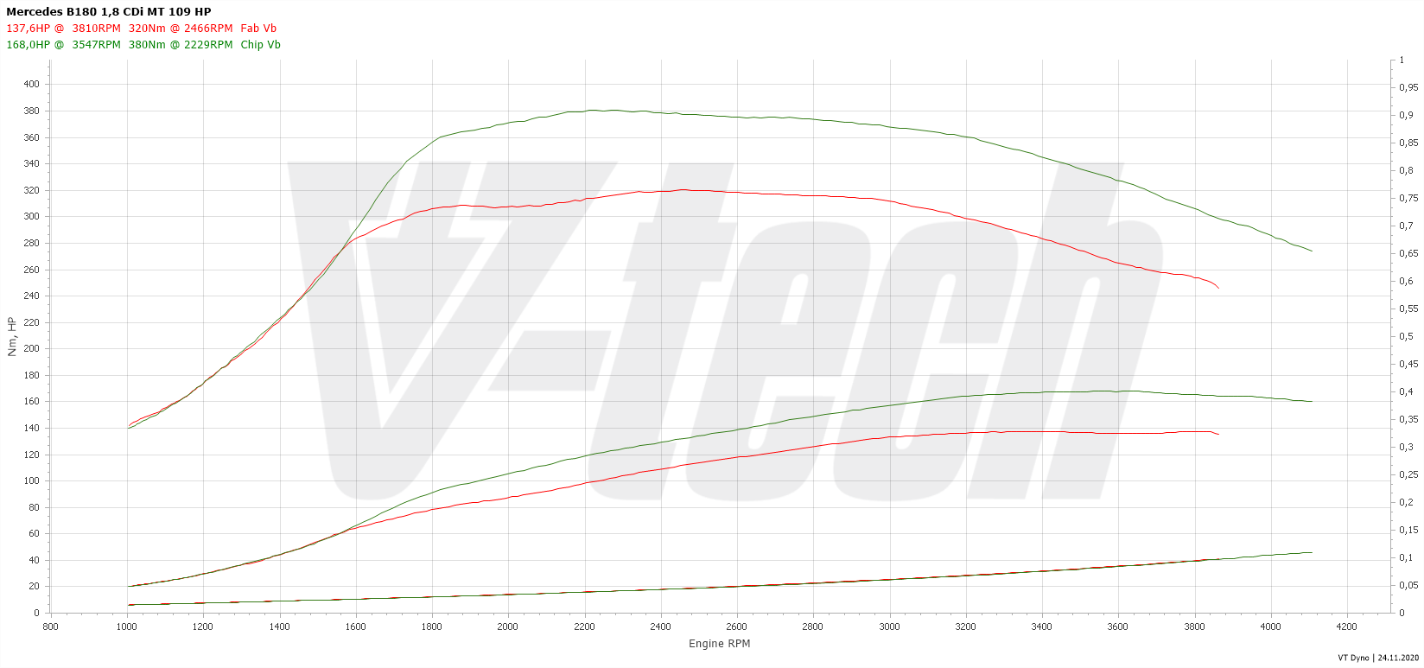Click the 380 tick on the left axis

(31, 111)
